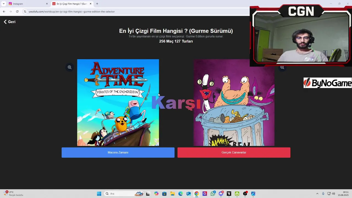Image resolution: width=352 pixels, height=198 pixels.
Task: Zoom into the Gerçek Canavarlar poster
Action: (282, 67)
